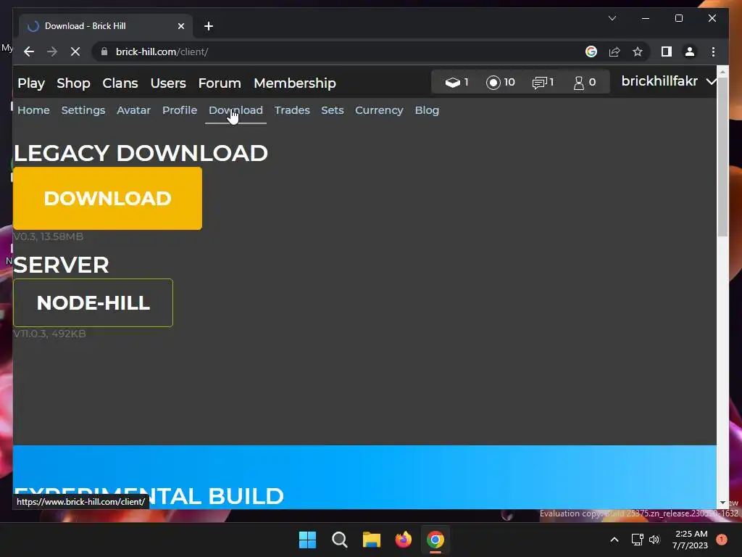Screen dimensions: 742x557
Task: Click the page vertical scrollbar thumb
Action: (722, 157)
